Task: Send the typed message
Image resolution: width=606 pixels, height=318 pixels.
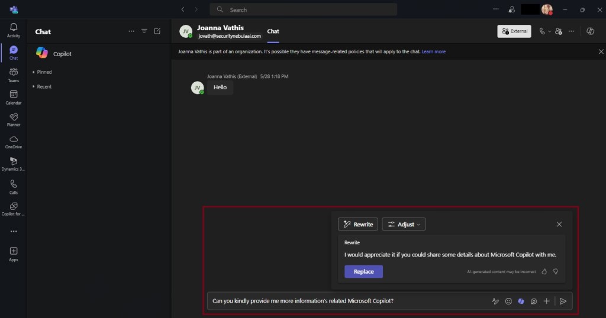Action: coord(563,301)
